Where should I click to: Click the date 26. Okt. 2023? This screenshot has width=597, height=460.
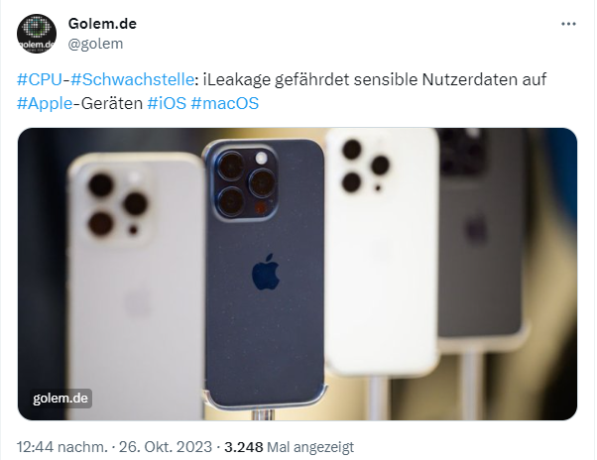coord(166,447)
